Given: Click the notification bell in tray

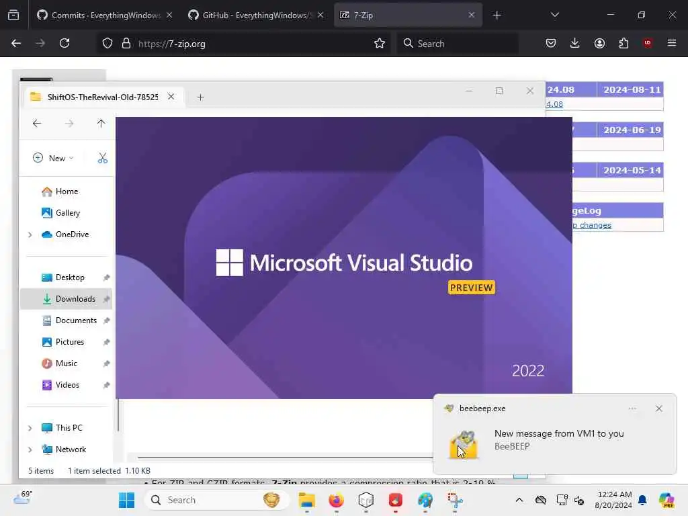Looking at the screenshot, I should pos(642,500).
